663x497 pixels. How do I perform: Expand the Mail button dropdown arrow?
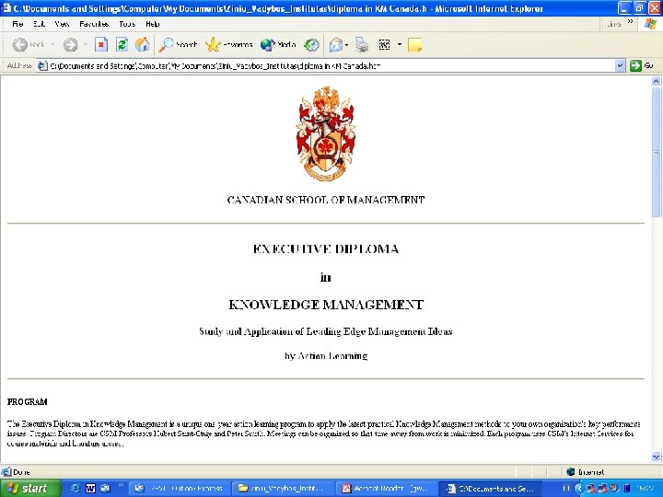pos(347,44)
